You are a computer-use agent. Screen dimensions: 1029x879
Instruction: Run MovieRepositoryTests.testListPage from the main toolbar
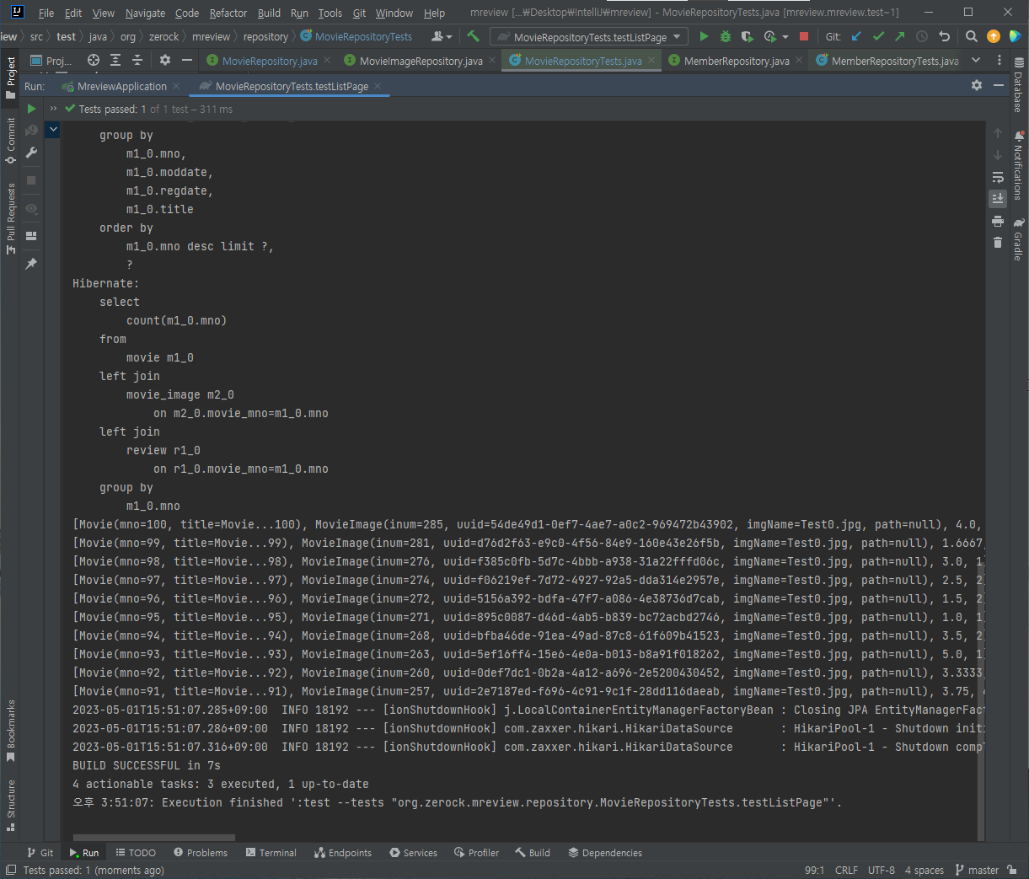tap(704, 36)
